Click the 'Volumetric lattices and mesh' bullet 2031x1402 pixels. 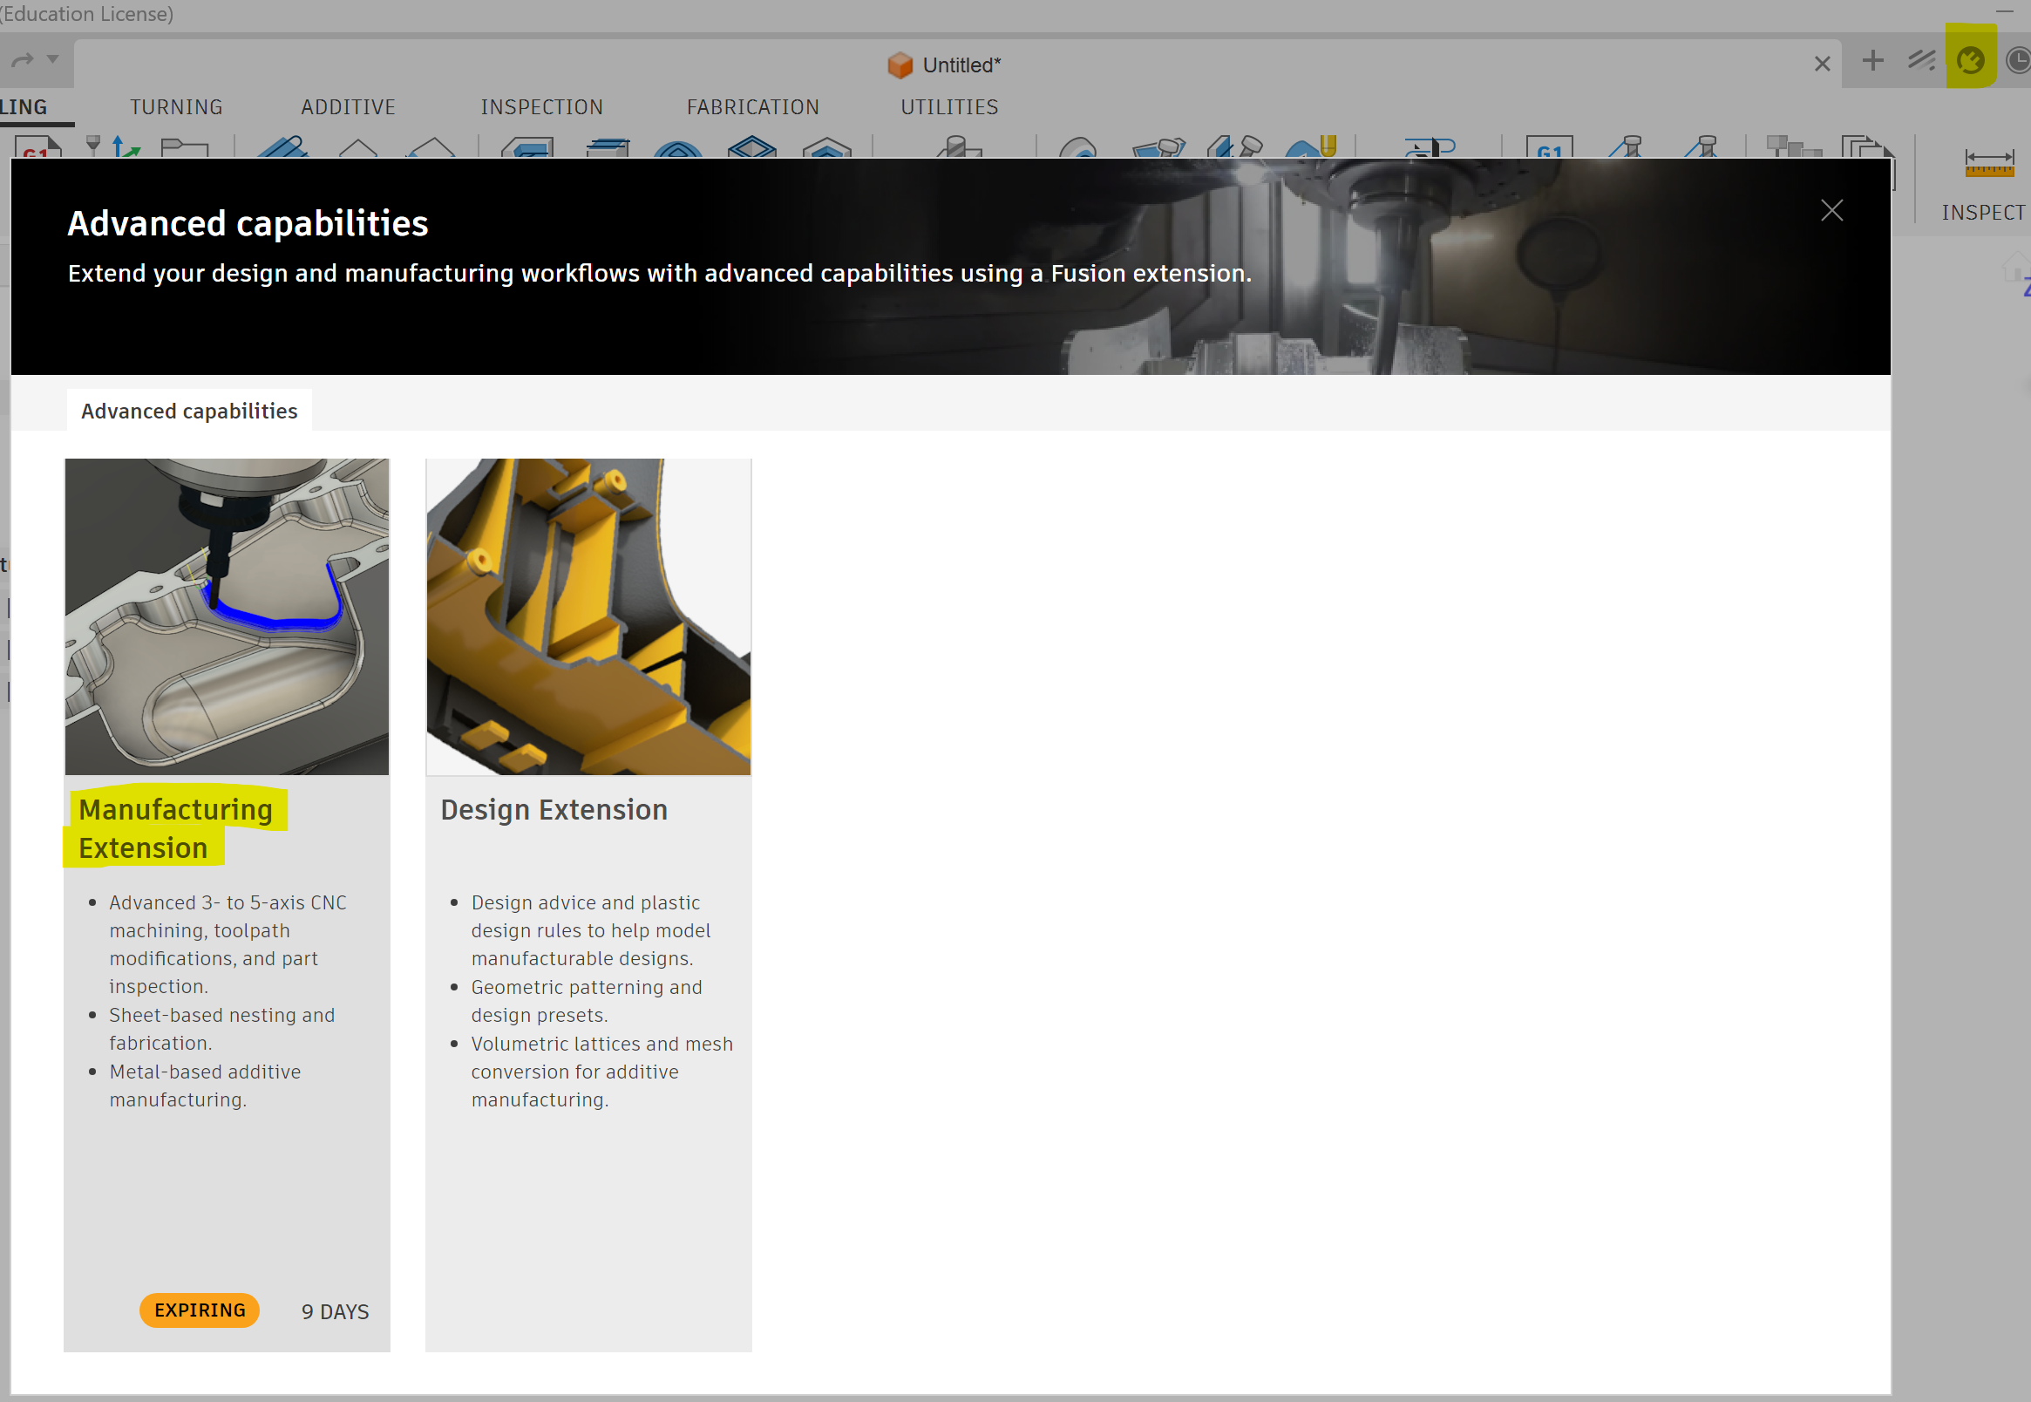(601, 1071)
